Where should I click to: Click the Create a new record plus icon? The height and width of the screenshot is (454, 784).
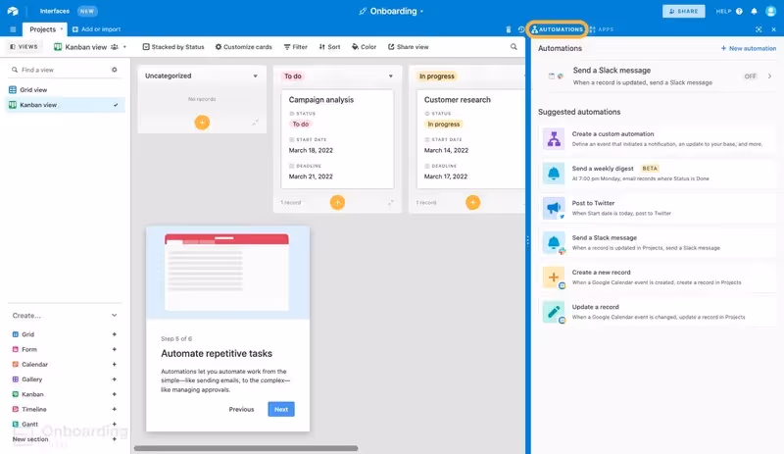point(554,277)
